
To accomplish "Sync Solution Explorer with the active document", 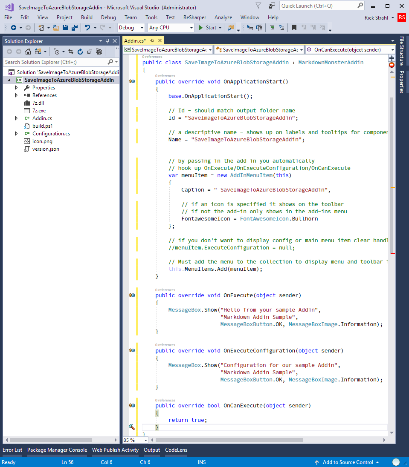I will [71, 52].
